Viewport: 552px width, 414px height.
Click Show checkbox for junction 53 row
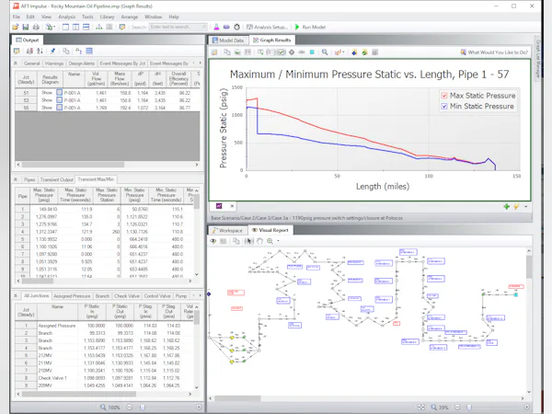tap(60, 100)
